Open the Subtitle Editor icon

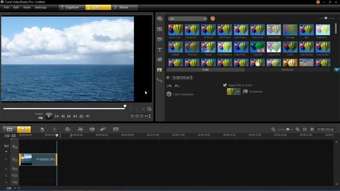pos(116,129)
